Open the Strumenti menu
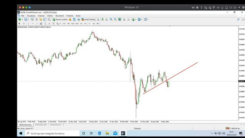Image resolution: width=245 pixels, height=138 pixels. point(60,16)
